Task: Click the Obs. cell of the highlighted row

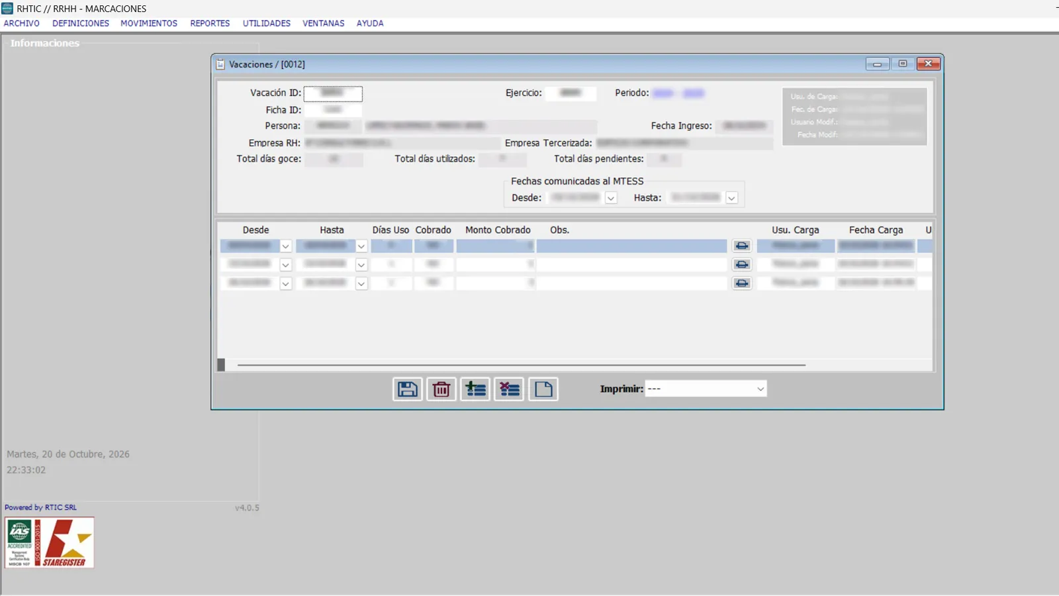Action: pos(631,246)
